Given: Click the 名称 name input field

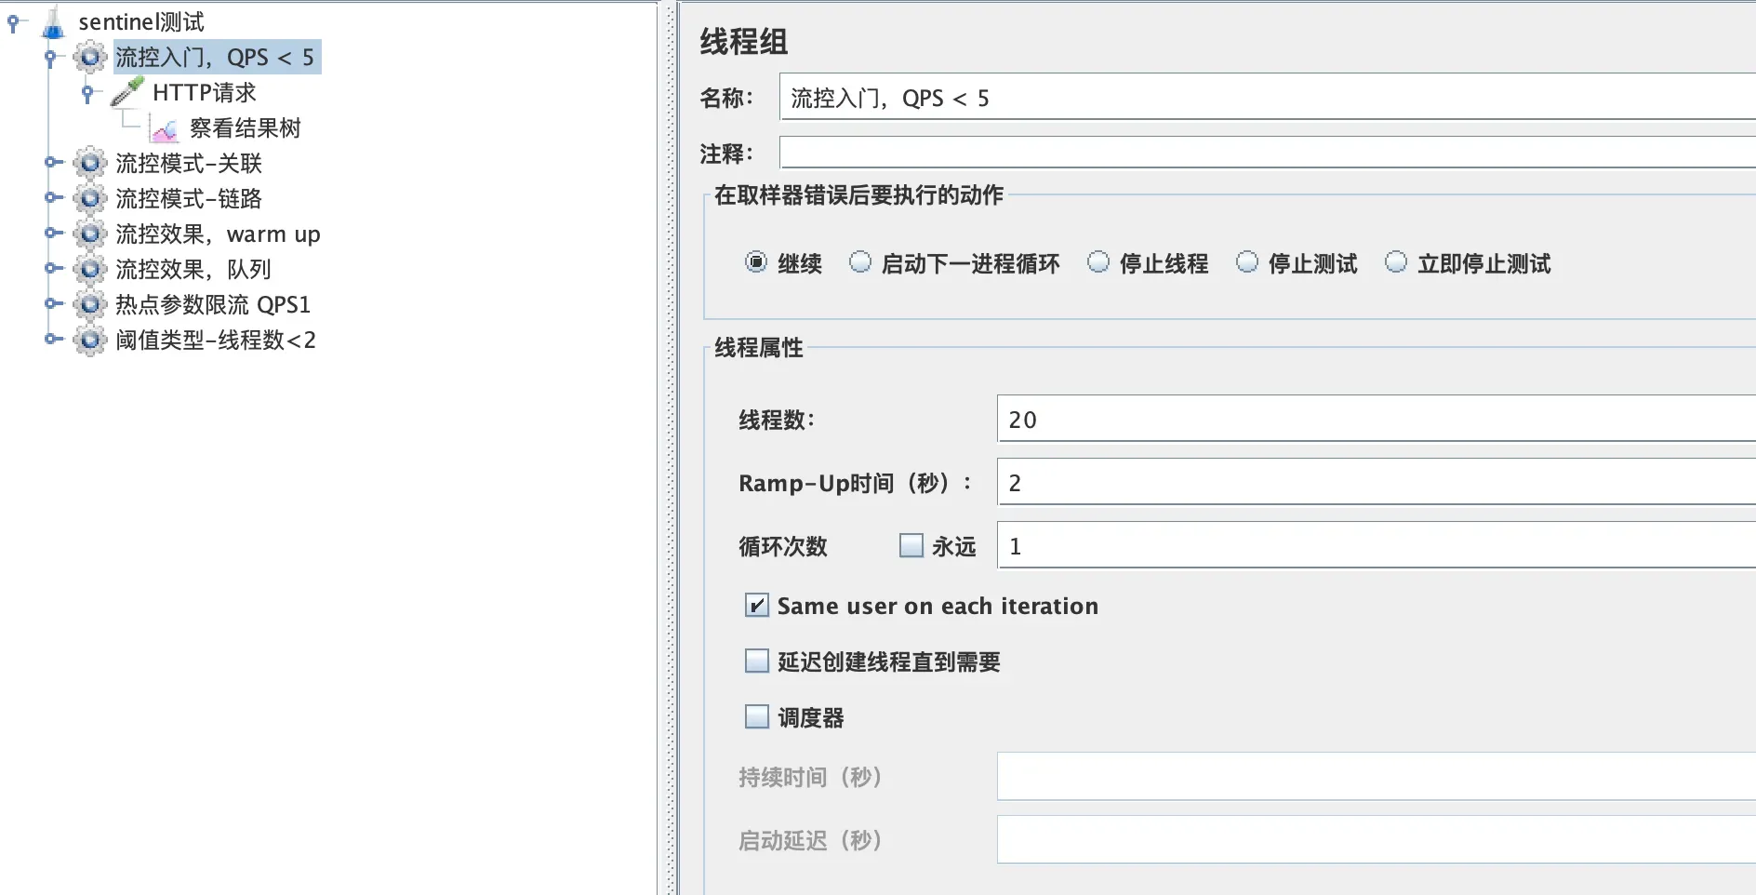Looking at the screenshot, I should (x=1268, y=97).
